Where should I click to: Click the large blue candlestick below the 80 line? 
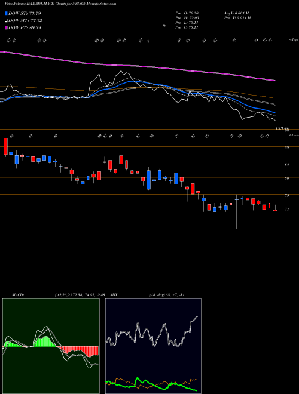[x=149, y=179]
